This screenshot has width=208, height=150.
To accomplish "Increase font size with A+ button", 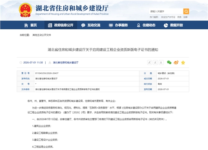I will [149, 62].
